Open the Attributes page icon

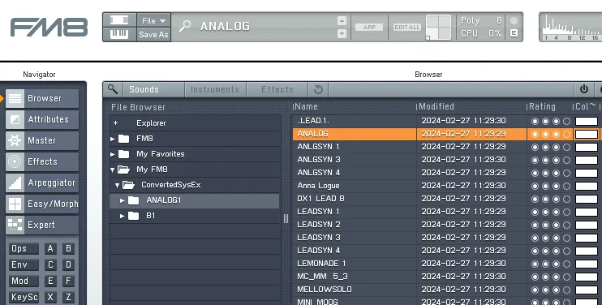click(15, 120)
